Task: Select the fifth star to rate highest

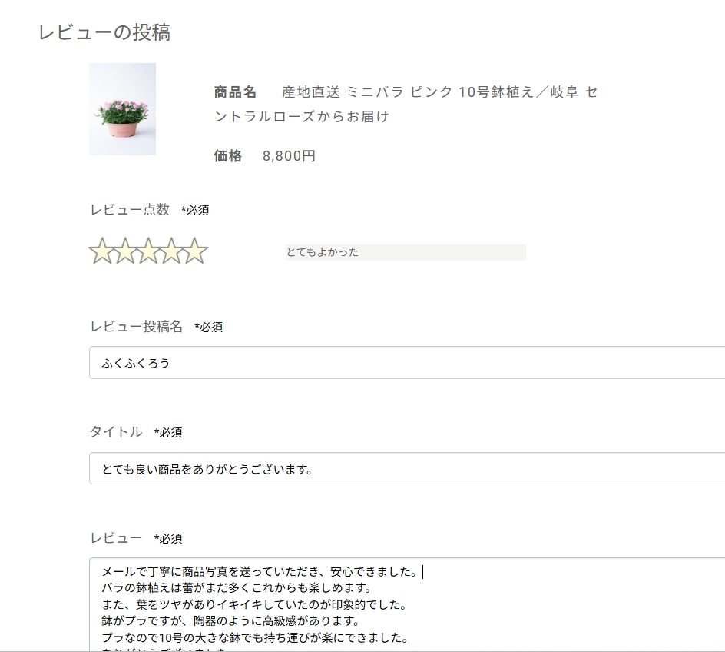Action: tap(197, 251)
